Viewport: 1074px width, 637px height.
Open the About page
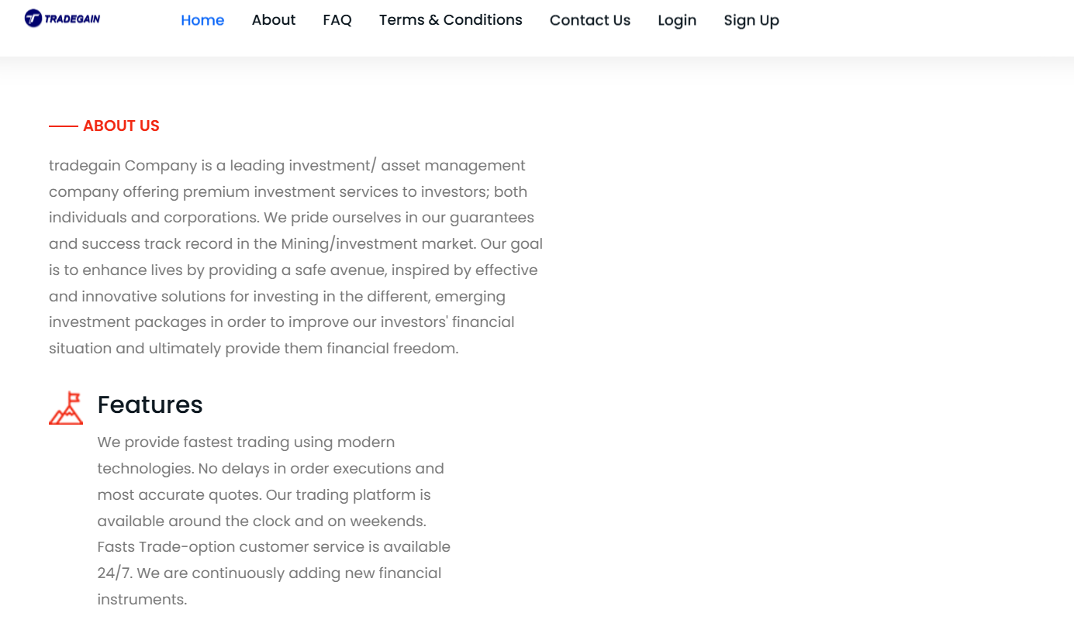[x=274, y=20]
